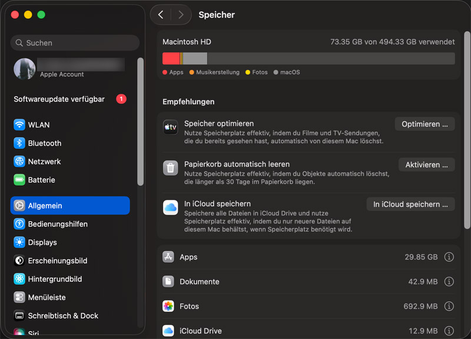Open Schreibtisch & Dock settings
The image size is (471, 339).
click(x=70, y=315)
